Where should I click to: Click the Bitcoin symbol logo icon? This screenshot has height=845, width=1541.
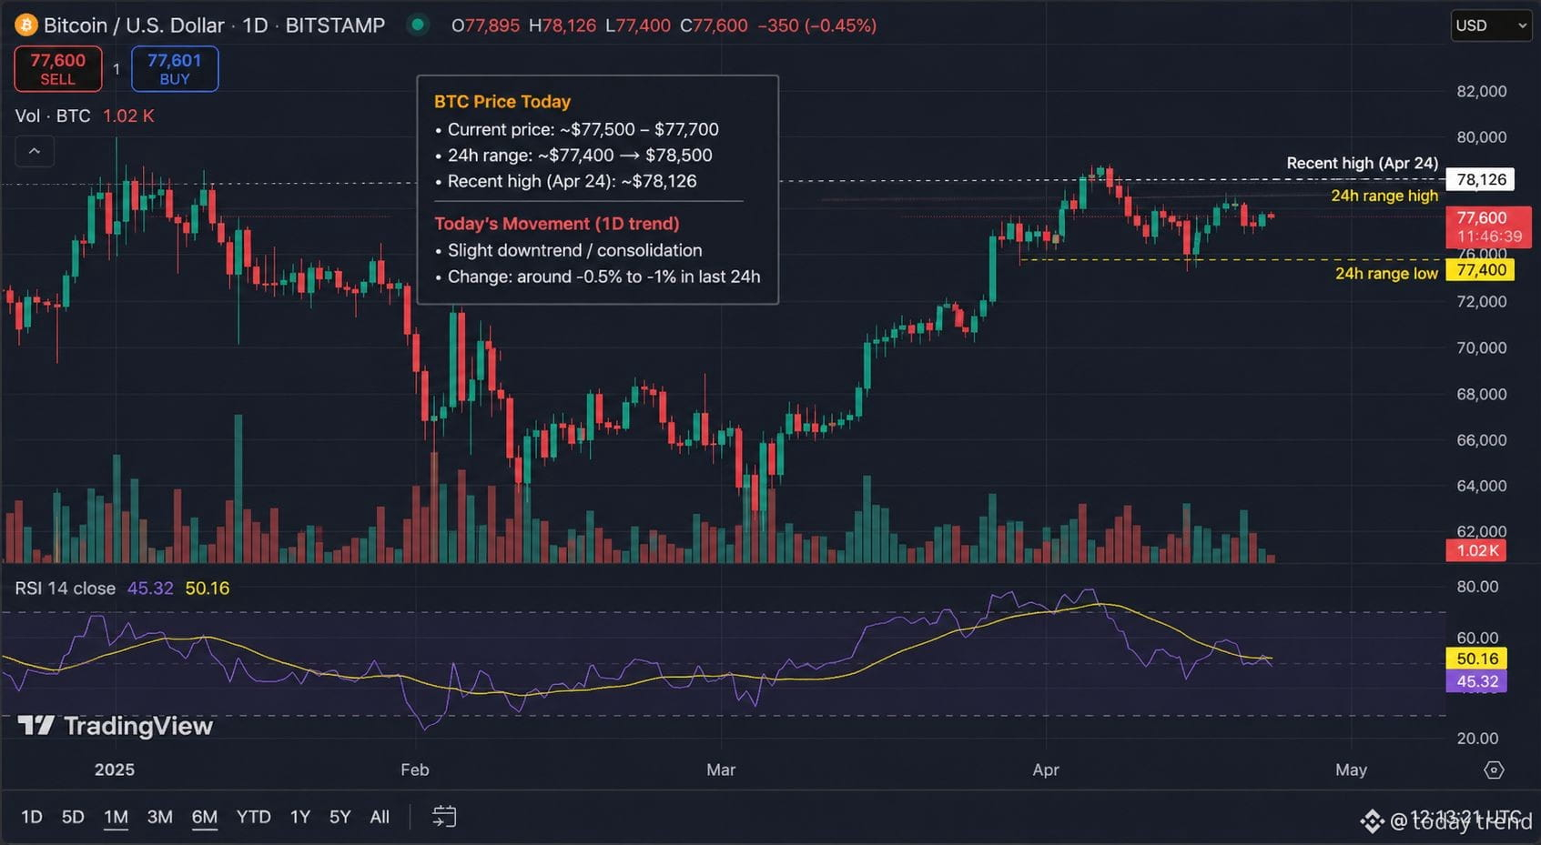pos(25,25)
